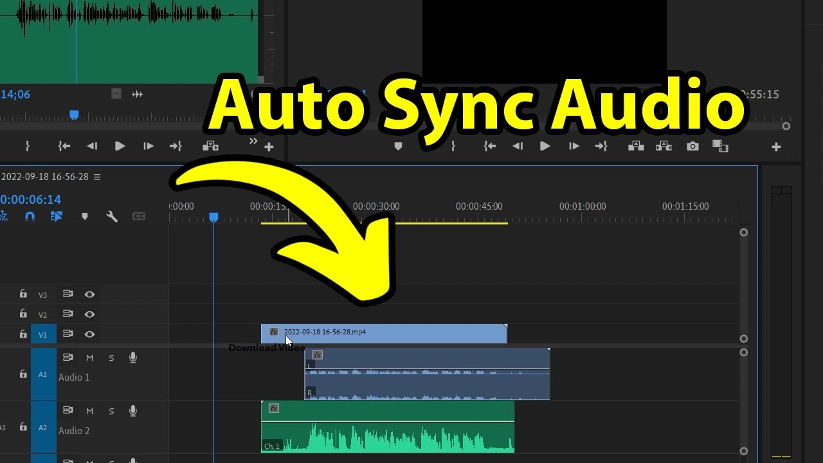Add a marker from timeline toolbar
This screenshot has width=823, height=463.
[x=84, y=217]
